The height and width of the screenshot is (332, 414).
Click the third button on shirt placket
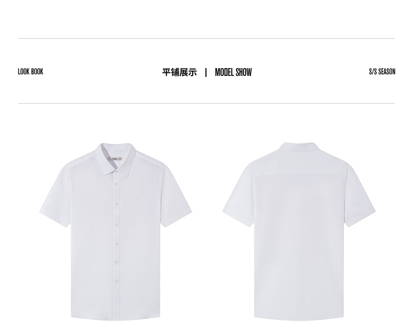[116, 204]
